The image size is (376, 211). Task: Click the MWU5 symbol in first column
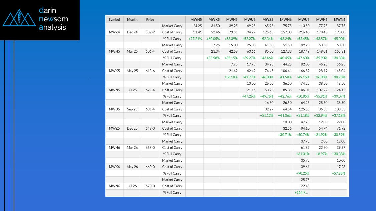point(114,109)
